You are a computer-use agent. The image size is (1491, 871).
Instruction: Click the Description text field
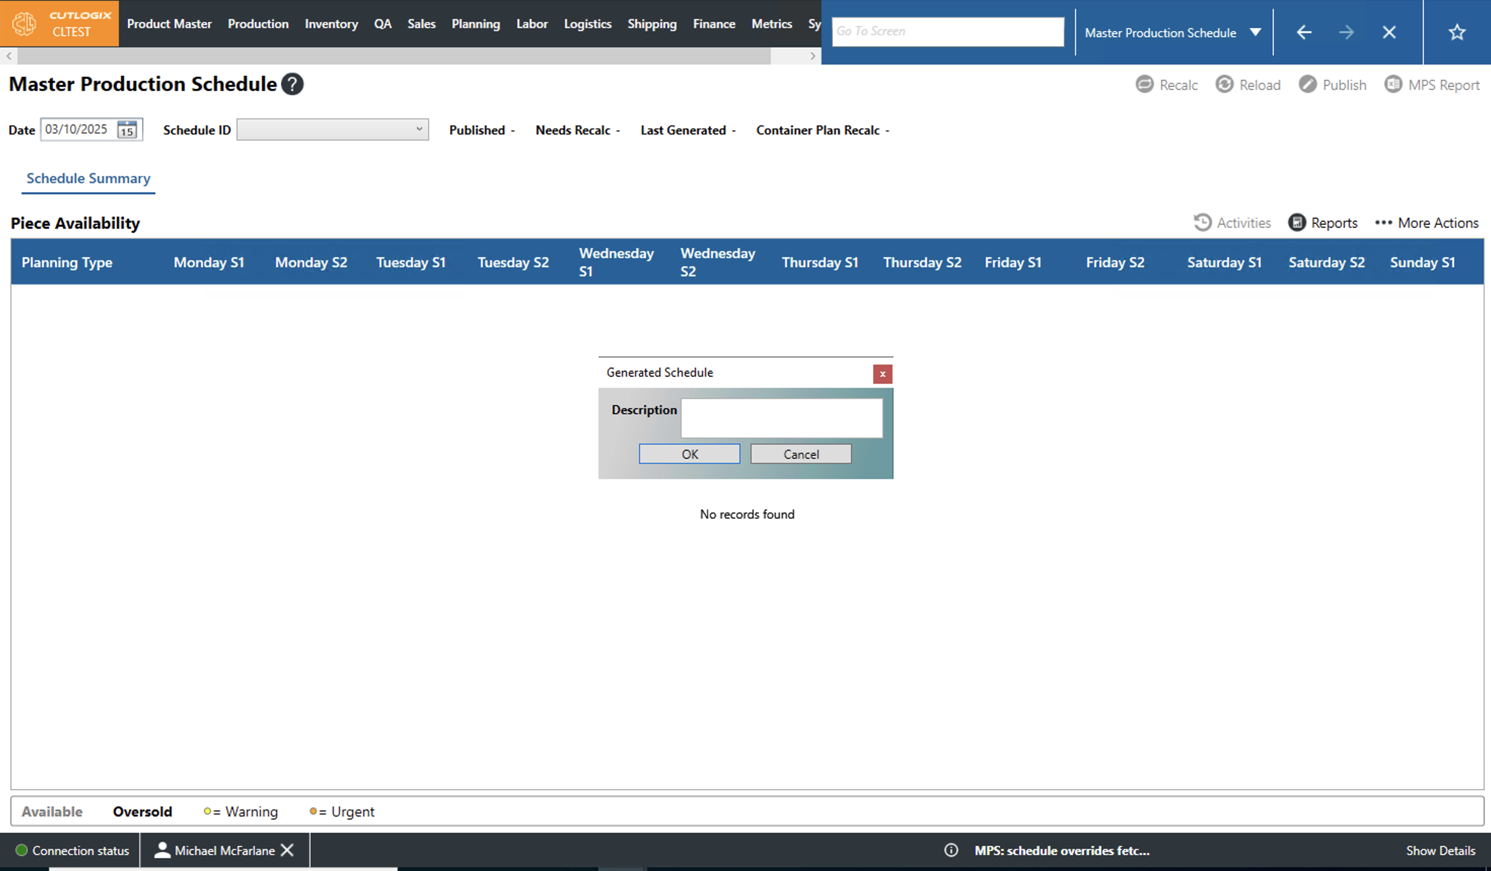pos(781,417)
